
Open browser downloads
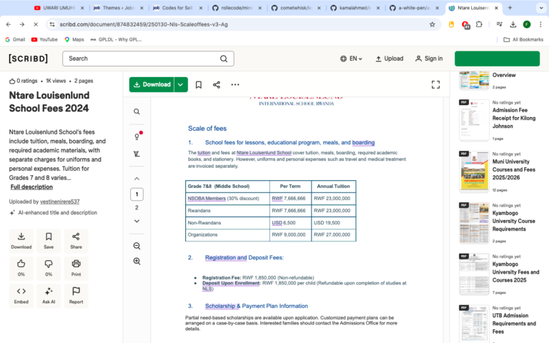pyautogui.click(x=513, y=24)
